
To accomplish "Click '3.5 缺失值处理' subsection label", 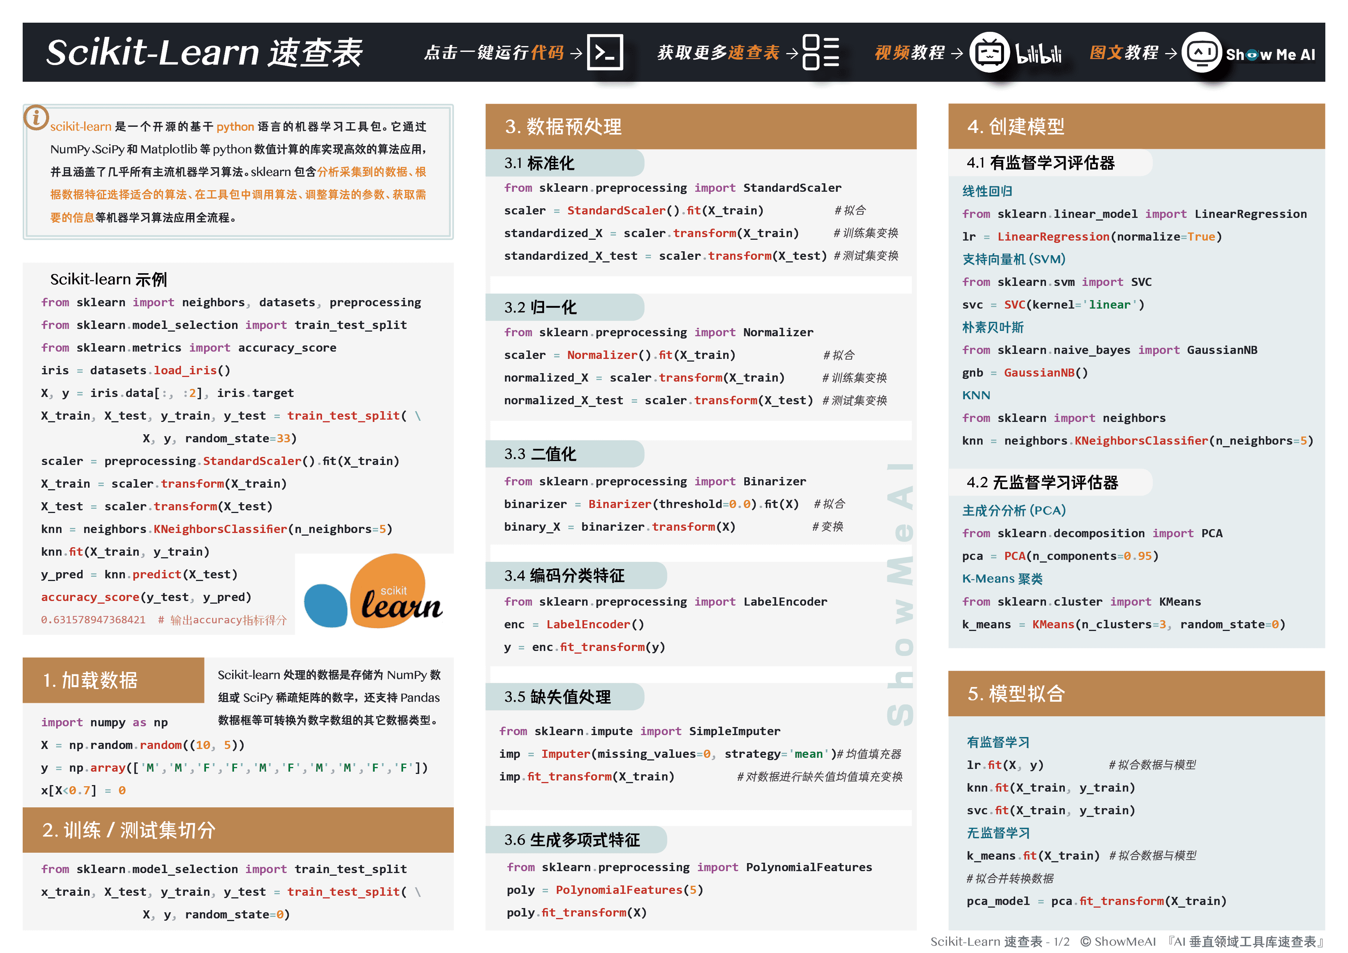I will (557, 697).
